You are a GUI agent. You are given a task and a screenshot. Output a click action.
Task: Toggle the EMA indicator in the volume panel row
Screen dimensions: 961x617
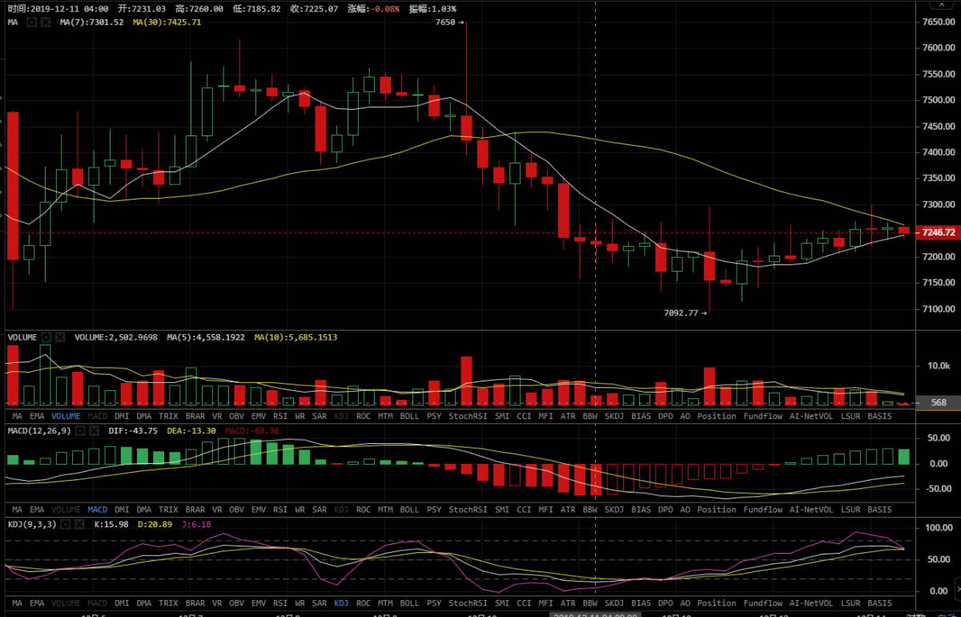tap(37, 417)
